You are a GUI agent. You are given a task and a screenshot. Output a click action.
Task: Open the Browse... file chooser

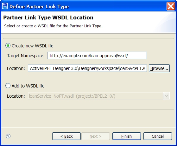159,68
